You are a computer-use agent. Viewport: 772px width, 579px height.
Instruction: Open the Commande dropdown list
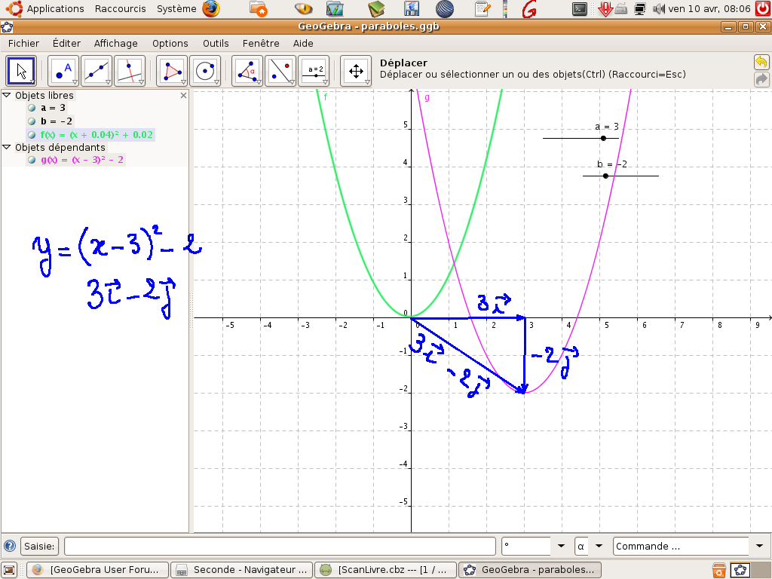coord(758,546)
